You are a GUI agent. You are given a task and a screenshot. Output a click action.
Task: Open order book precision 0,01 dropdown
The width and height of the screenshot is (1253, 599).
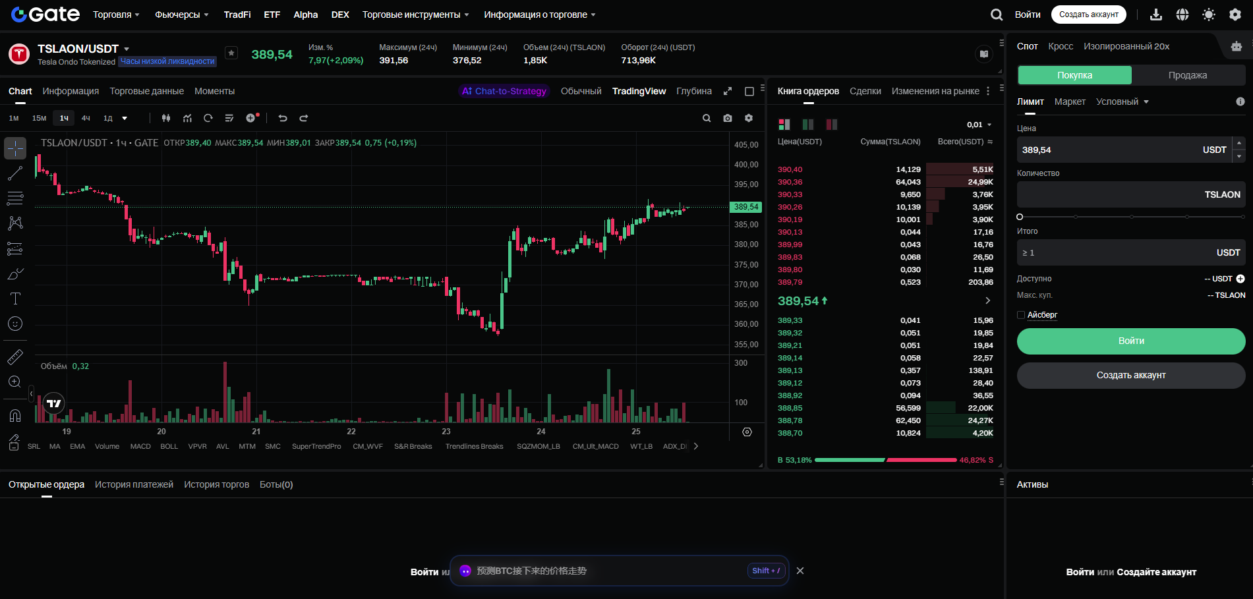(979, 125)
